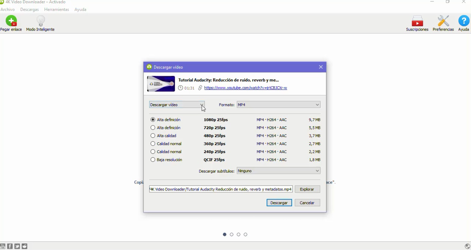This screenshot has height=250, width=471.
Task: Click the globe icon in bottom-right corner
Action: tap(467, 246)
